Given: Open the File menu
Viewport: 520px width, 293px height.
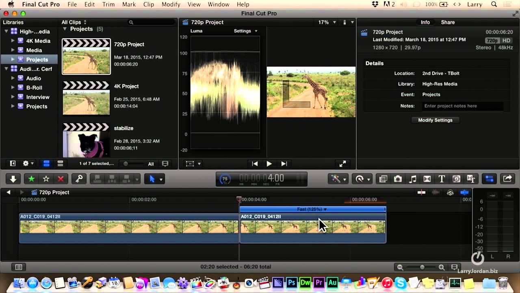Looking at the screenshot, I should pos(72,4).
